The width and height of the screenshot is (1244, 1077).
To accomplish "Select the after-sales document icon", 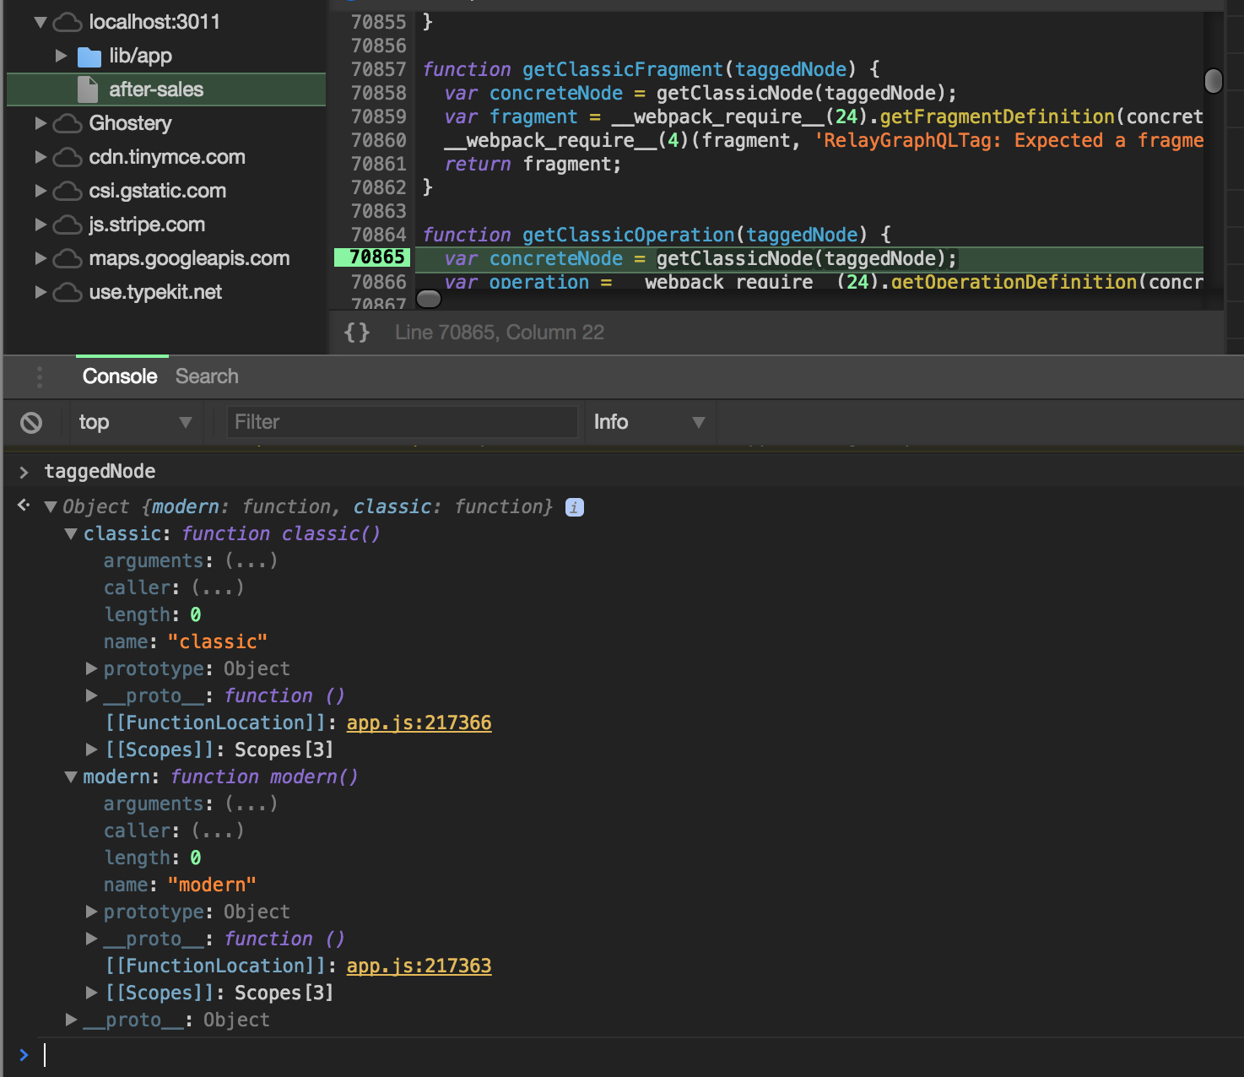I will coord(87,89).
